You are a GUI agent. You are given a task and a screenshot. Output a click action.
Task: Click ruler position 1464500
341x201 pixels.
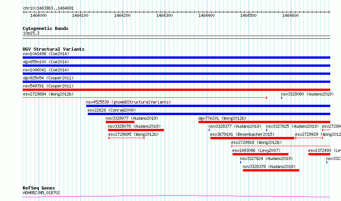249,15
